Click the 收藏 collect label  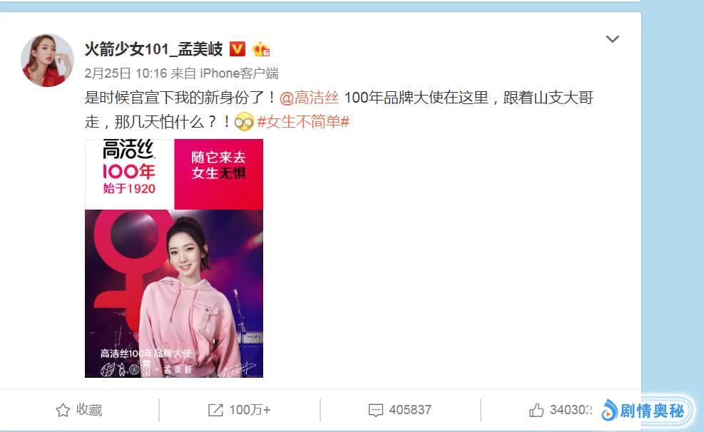point(89,410)
